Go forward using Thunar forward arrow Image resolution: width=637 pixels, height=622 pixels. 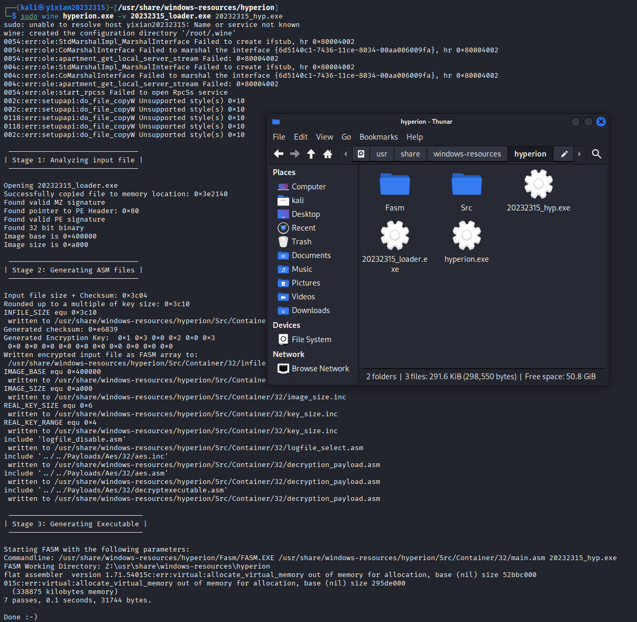pos(295,154)
